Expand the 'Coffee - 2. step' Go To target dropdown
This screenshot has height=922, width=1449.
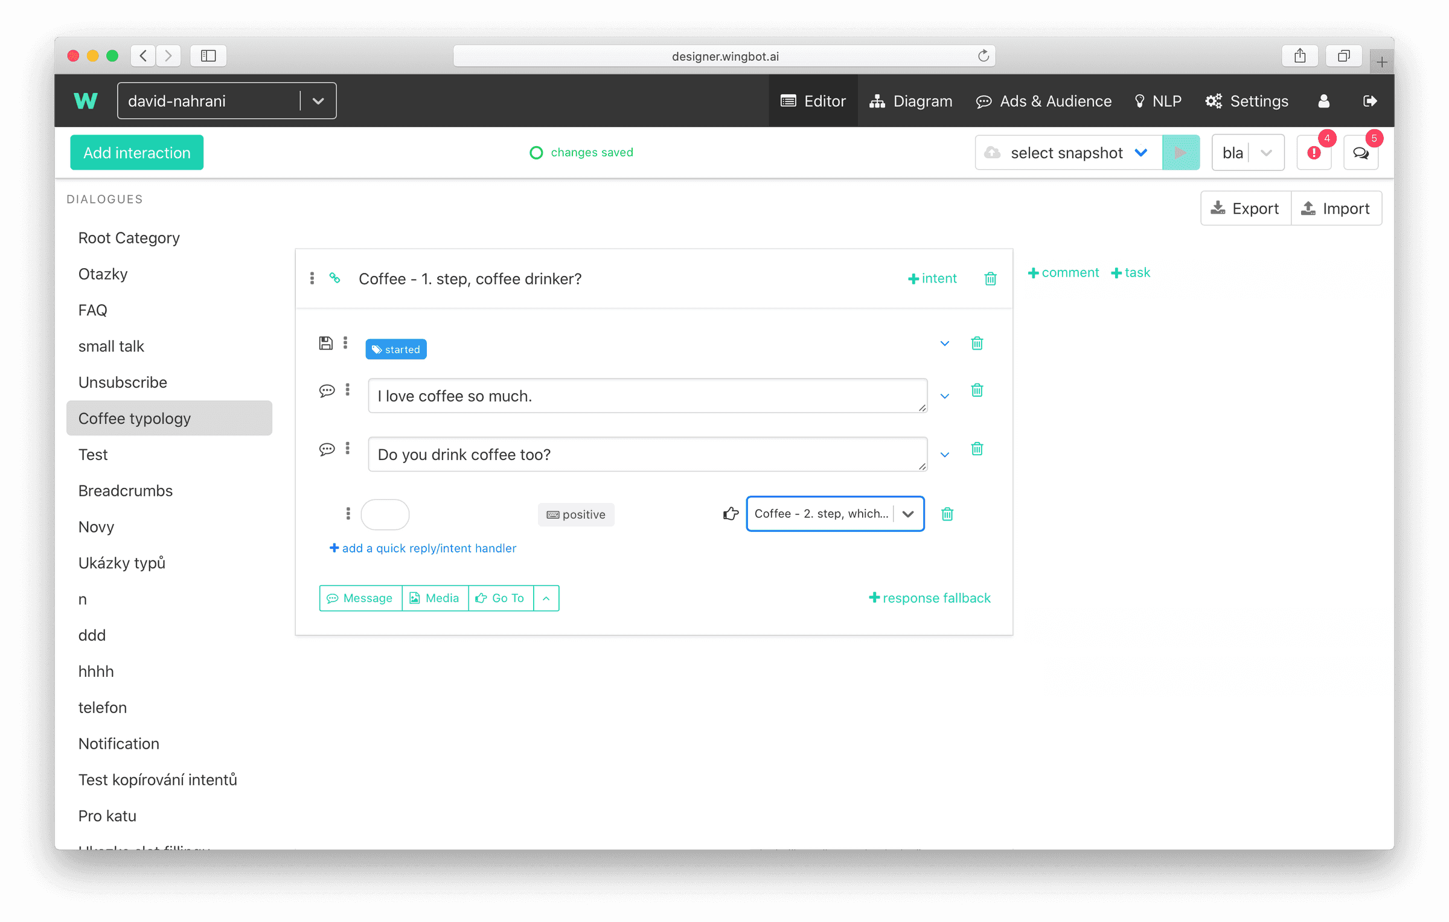tap(908, 513)
